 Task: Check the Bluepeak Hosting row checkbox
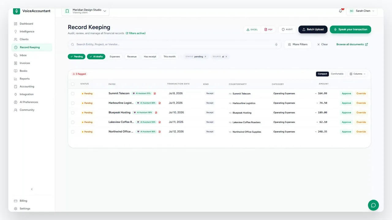coord(73,112)
